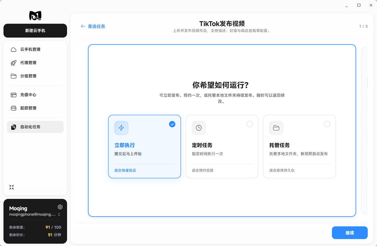Image resolution: width=377 pixels, height=246 pixels.
Task: Click the 适合矩阵持久化 text
Action: click(x=282, y=170)
